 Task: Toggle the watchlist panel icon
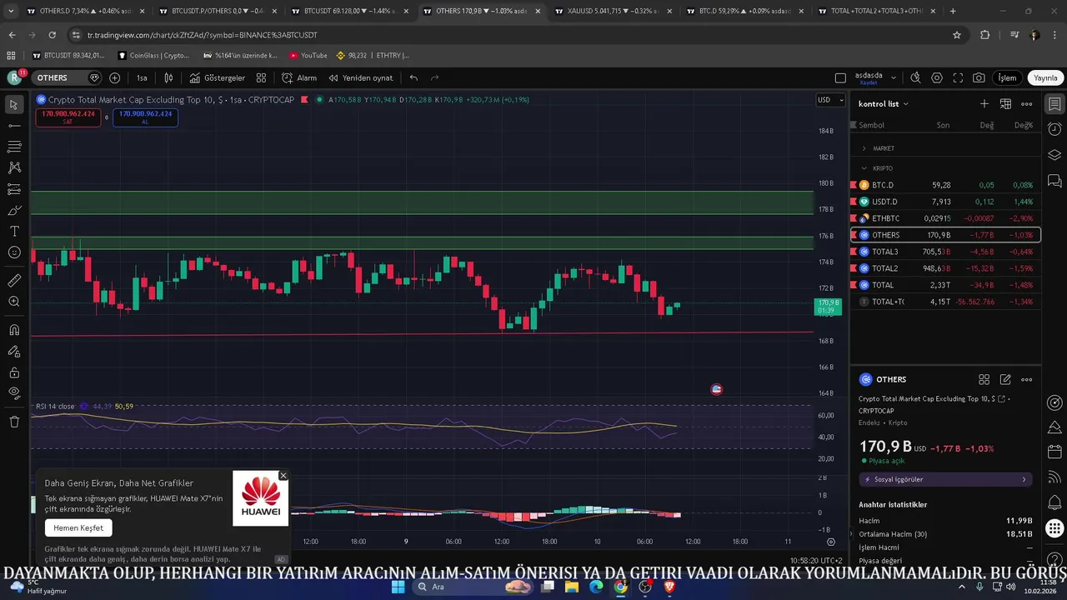pos(1054,104)
